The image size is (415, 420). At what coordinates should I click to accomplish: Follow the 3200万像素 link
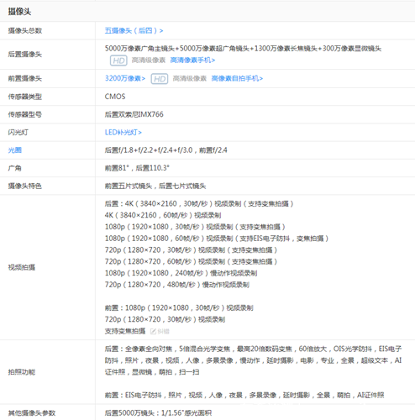pyautogui.click(x=125, y=78)
